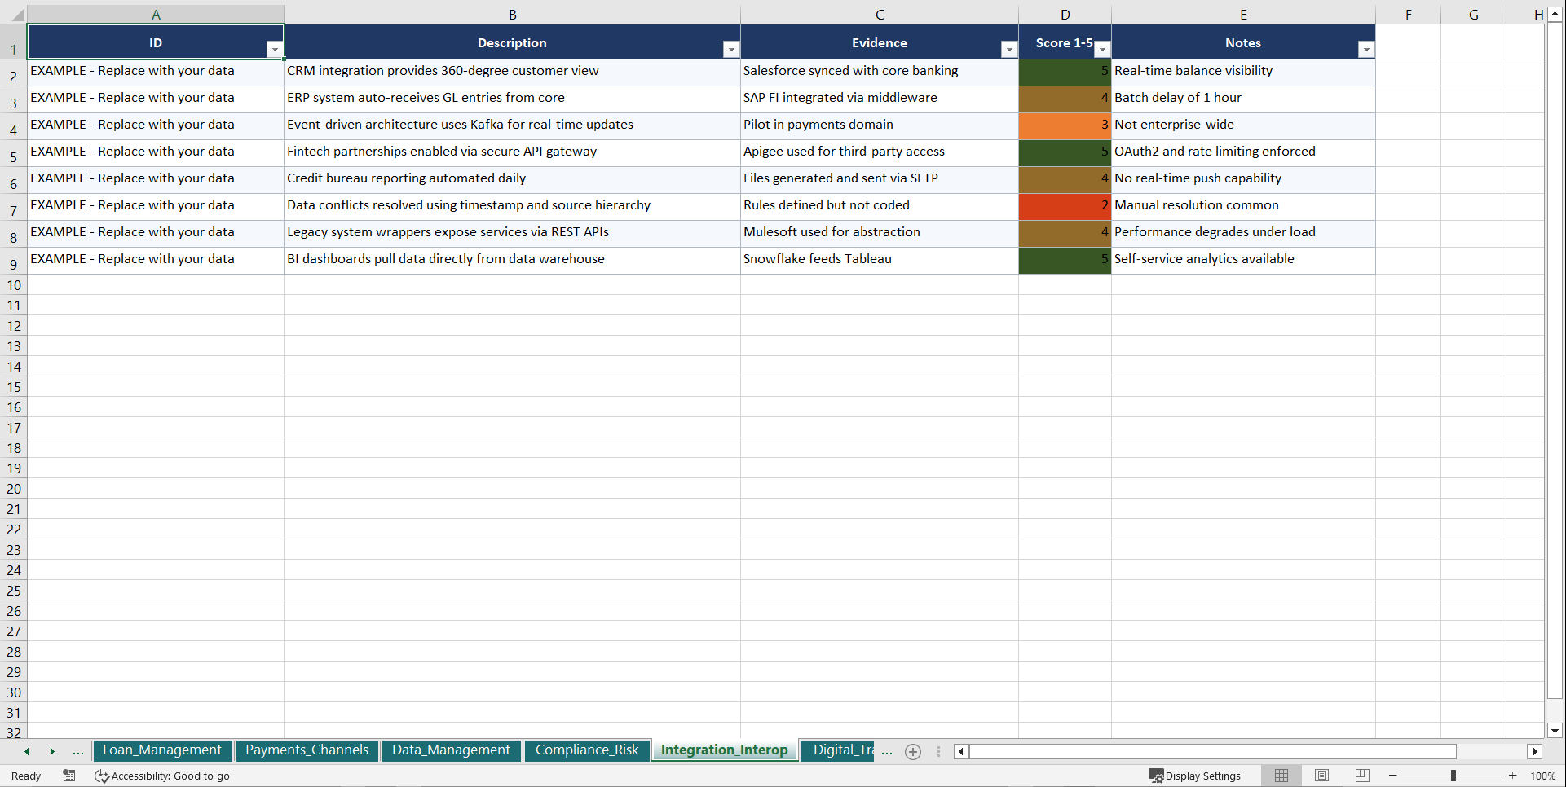Switch to the Payments_Channels sheet tab

pos(307,750)
